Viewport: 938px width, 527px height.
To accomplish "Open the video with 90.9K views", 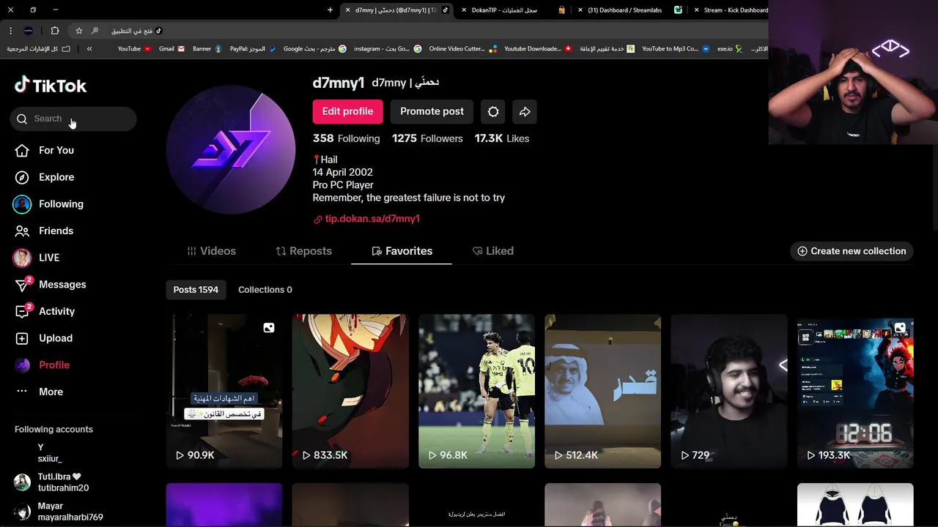I will coord(224,392).
